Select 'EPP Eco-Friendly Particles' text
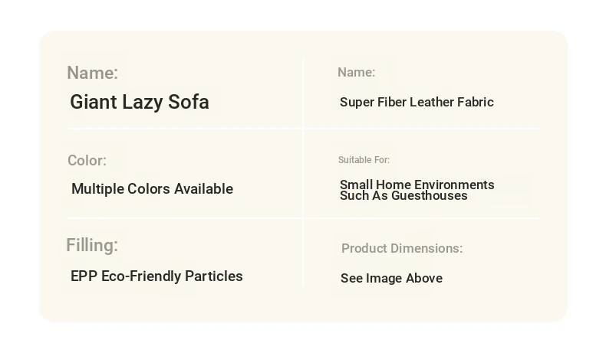The image size is (606, 340). [156, 276]
